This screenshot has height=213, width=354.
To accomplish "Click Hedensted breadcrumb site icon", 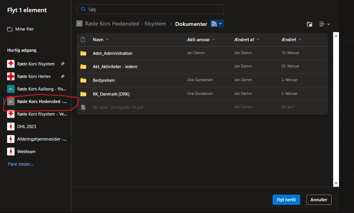I will point(79,24).
